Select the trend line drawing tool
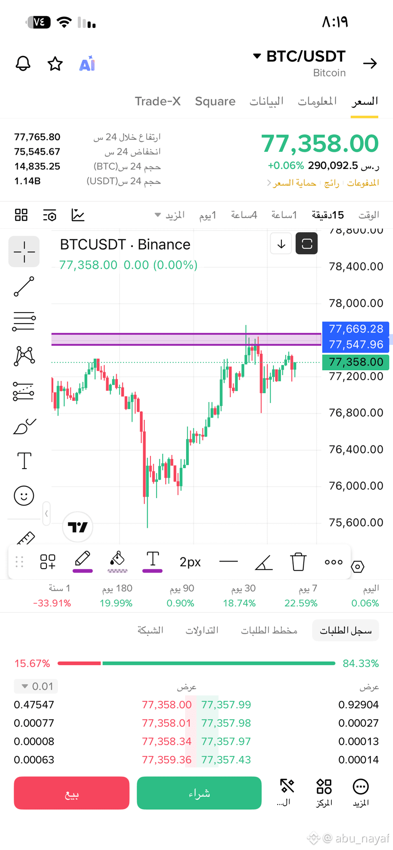The height and width of the screenshot is (850, 393). coord(24,286)
